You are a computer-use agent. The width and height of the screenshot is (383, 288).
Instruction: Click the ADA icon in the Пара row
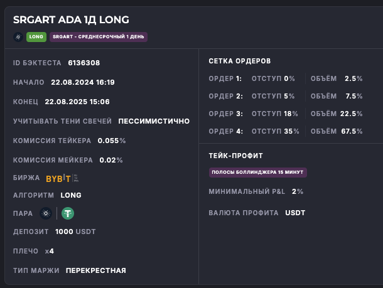pyautogui.click(x=45, y=213)
